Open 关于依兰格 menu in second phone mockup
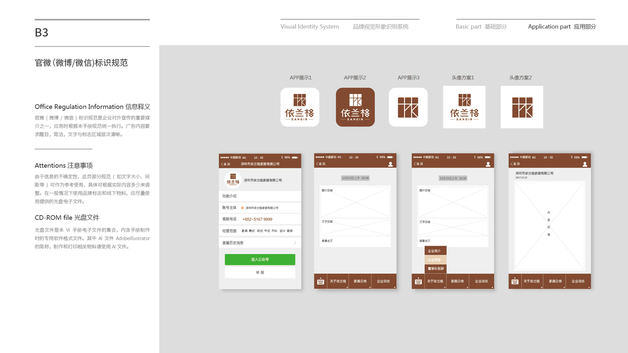The width and height of the screenshot is (628, 353). (338, 281)
